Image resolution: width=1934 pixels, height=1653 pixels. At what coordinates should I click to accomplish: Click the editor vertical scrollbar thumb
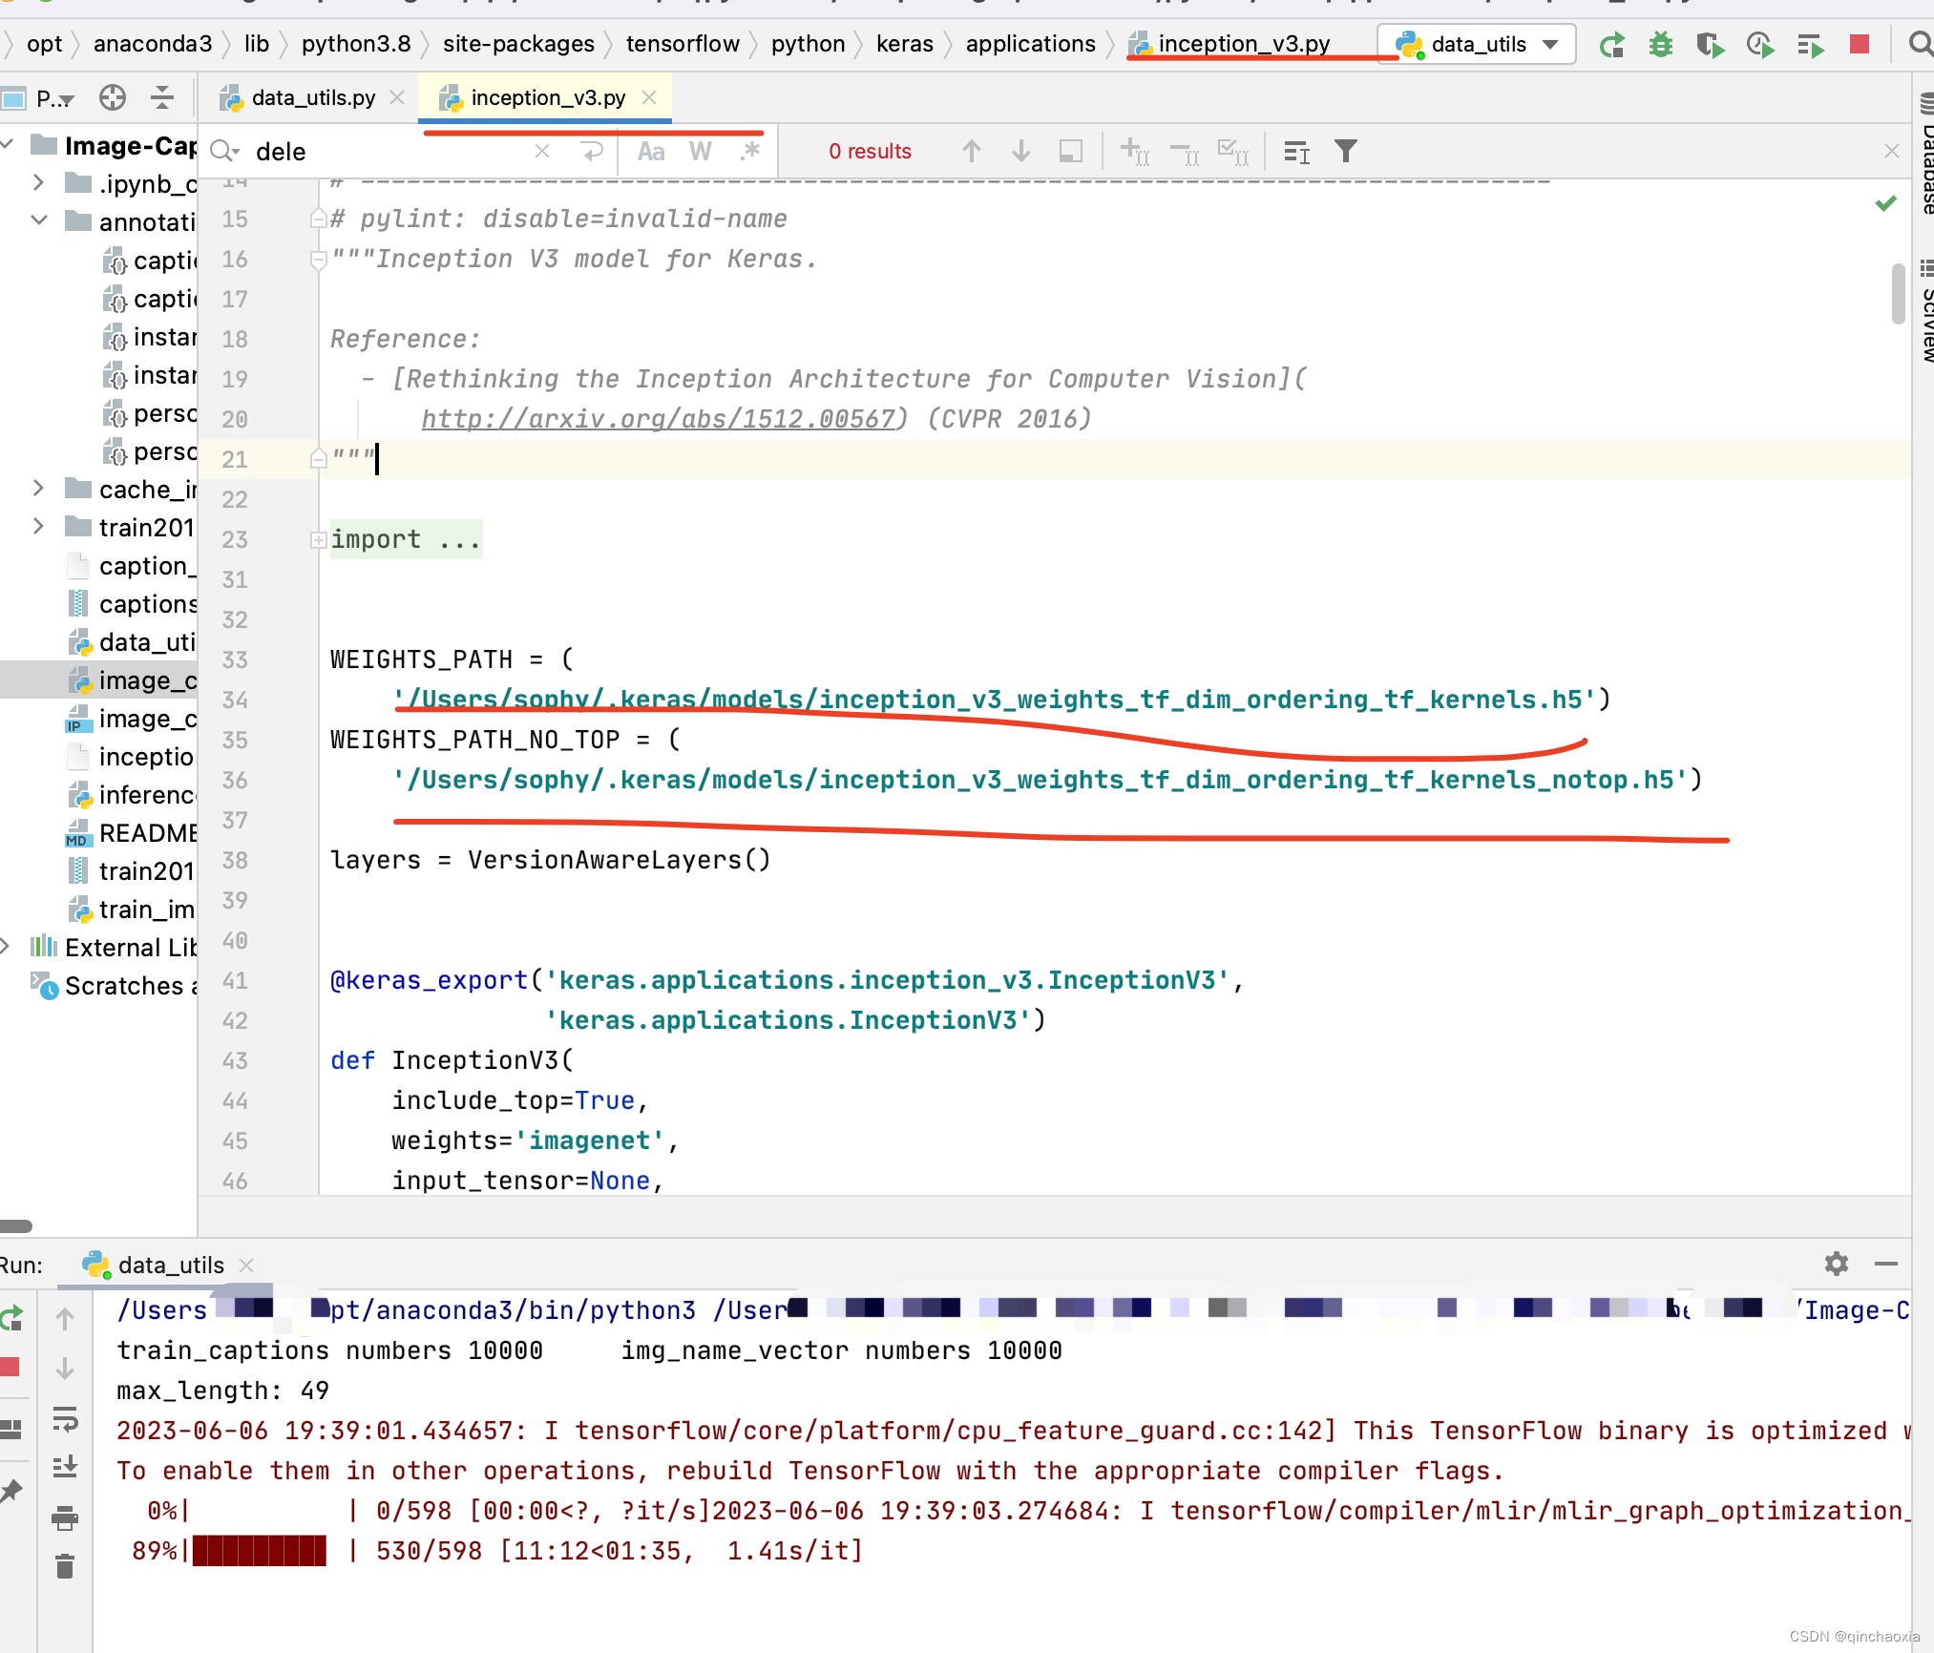1898,294
